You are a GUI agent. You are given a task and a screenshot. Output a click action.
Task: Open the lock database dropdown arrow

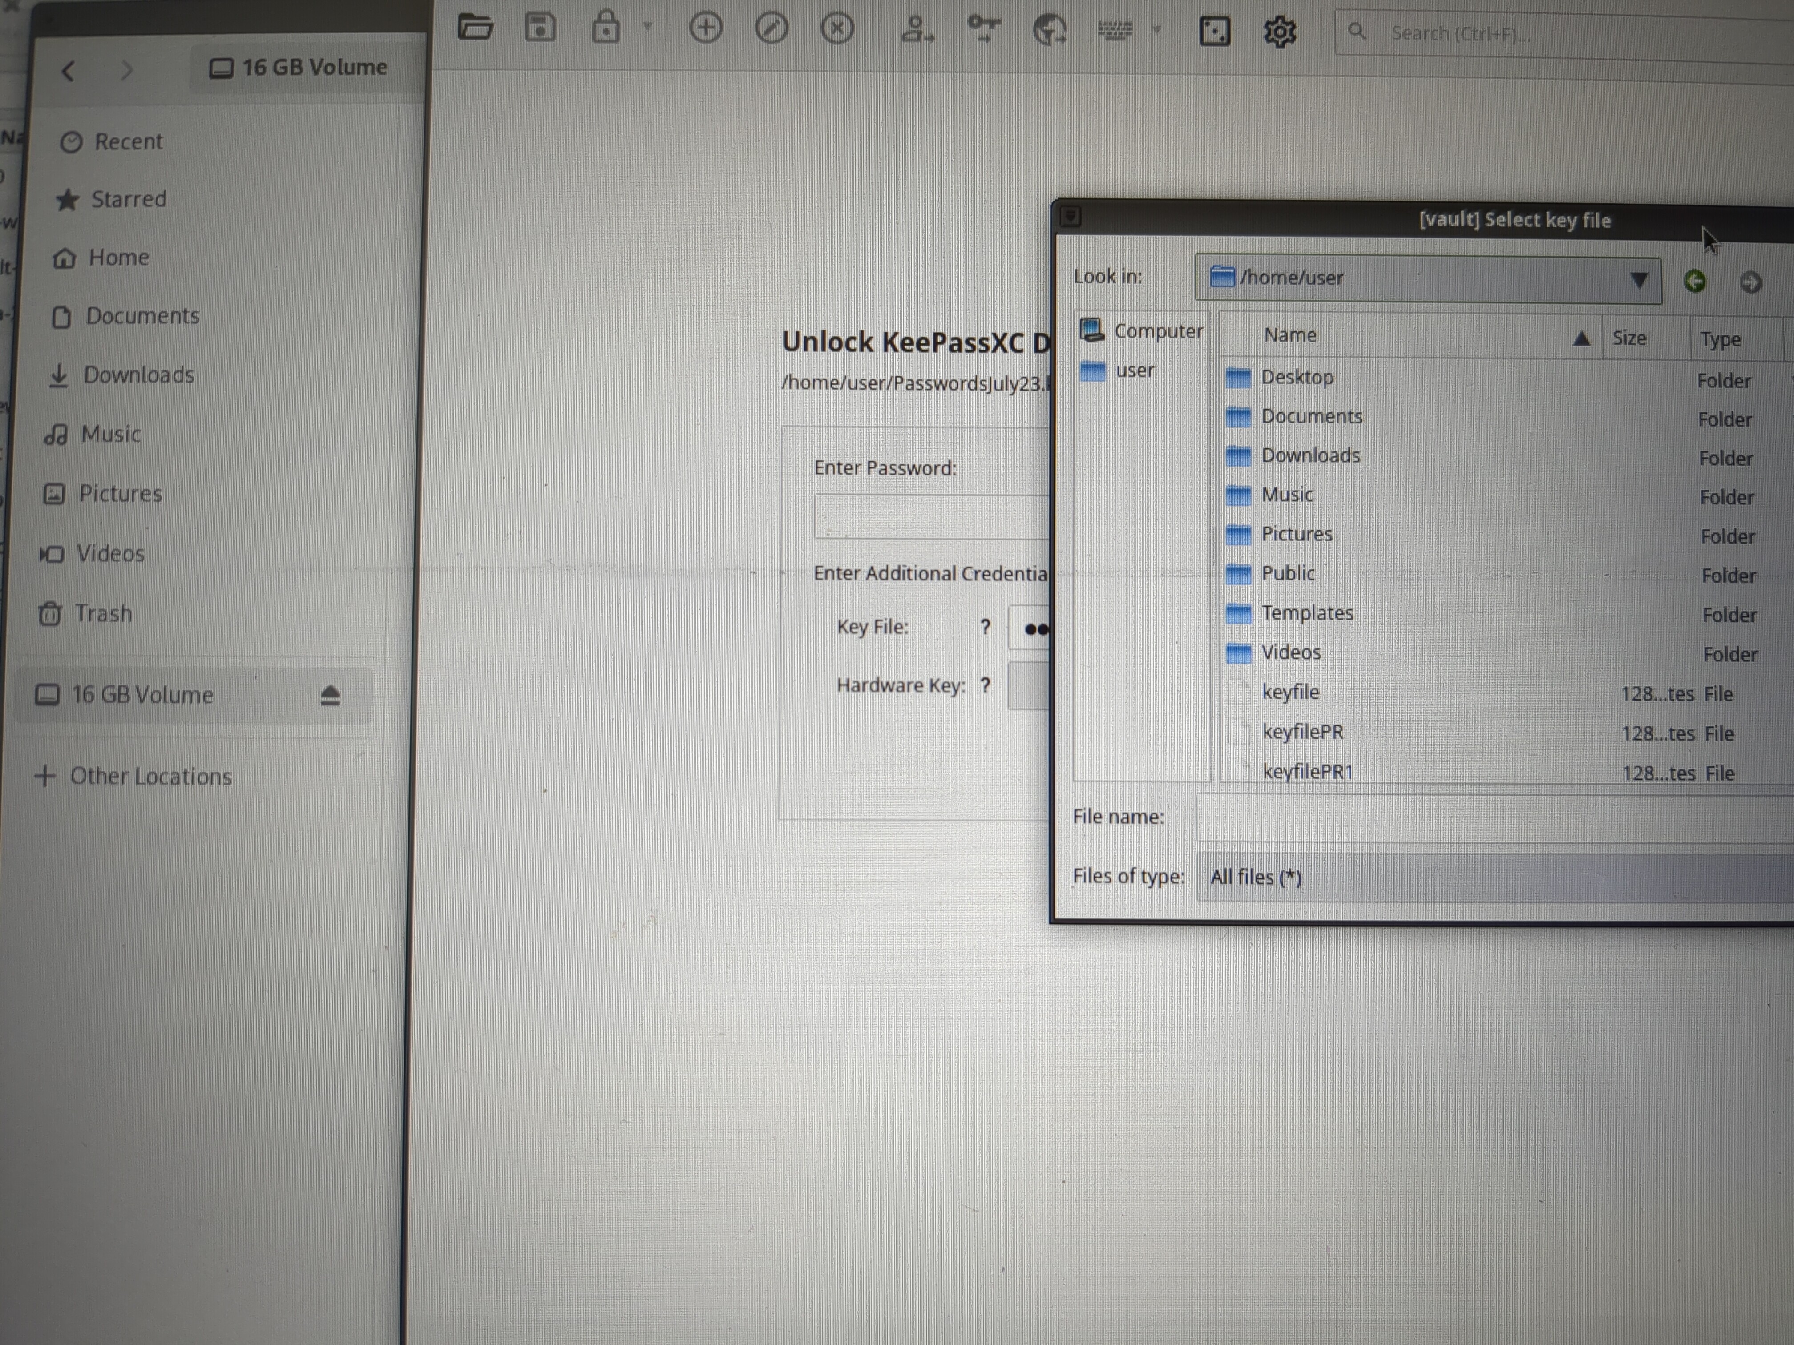click(647, 28)
